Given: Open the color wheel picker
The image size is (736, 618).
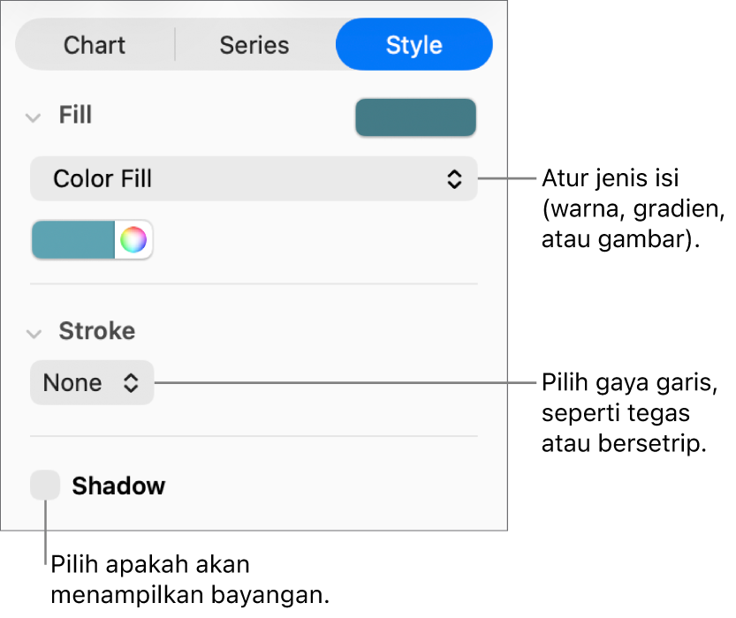Looking at the screenshot, I should [x=133, y=240].
